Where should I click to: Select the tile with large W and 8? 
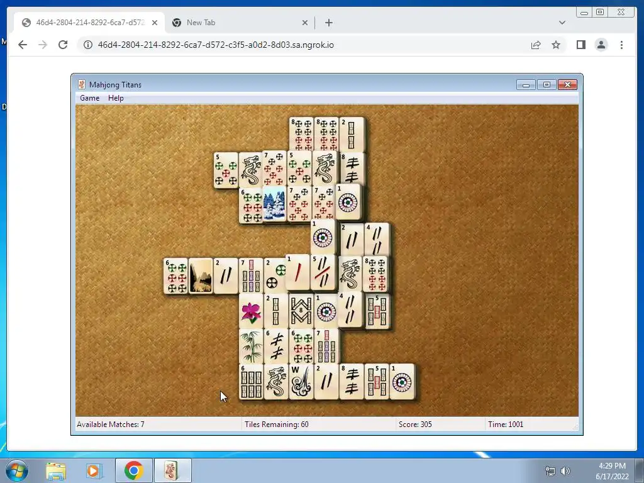tap(301, 311)
